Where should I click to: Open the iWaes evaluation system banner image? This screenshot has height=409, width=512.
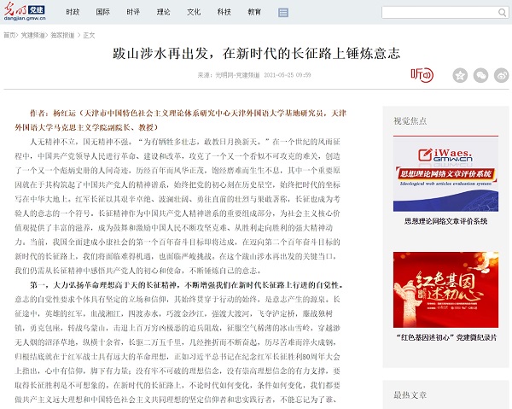pos(445,175)
